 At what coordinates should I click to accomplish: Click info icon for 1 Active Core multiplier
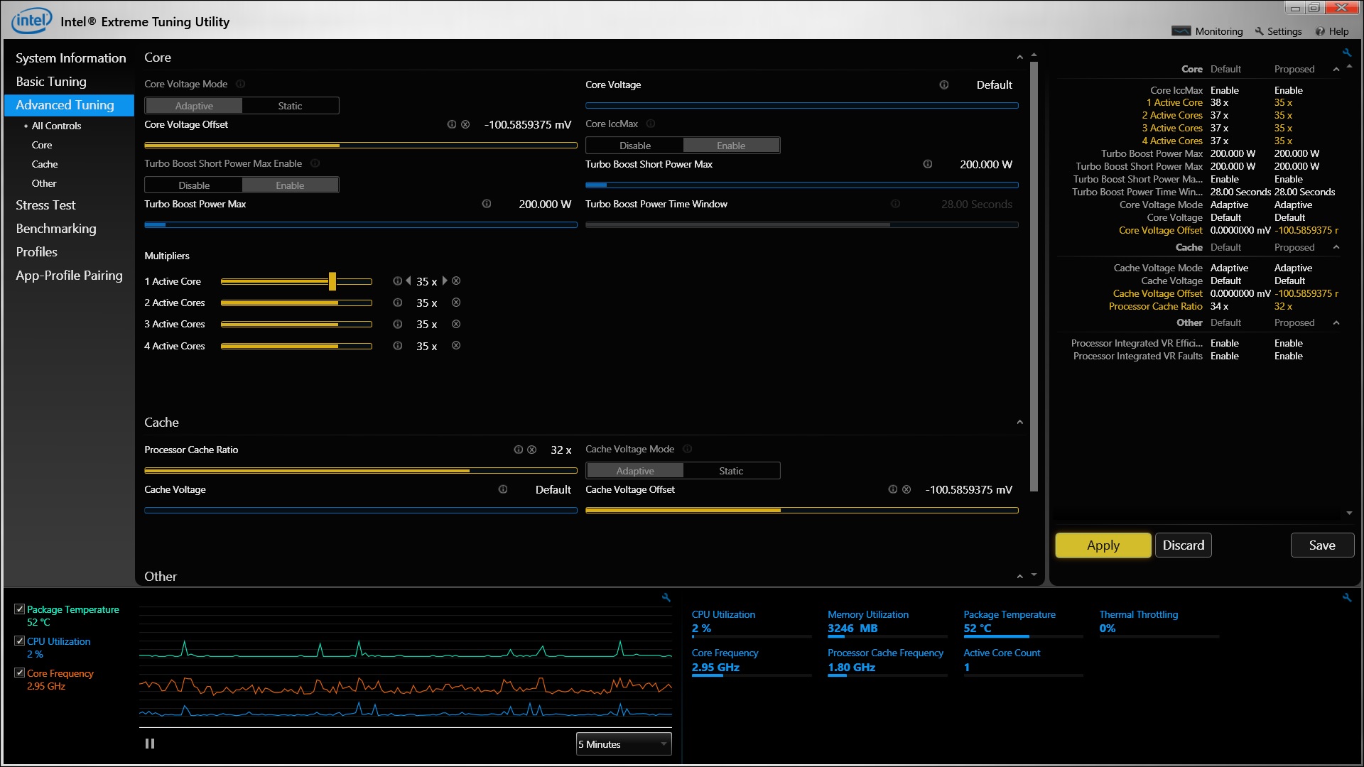tap(397, 281)
